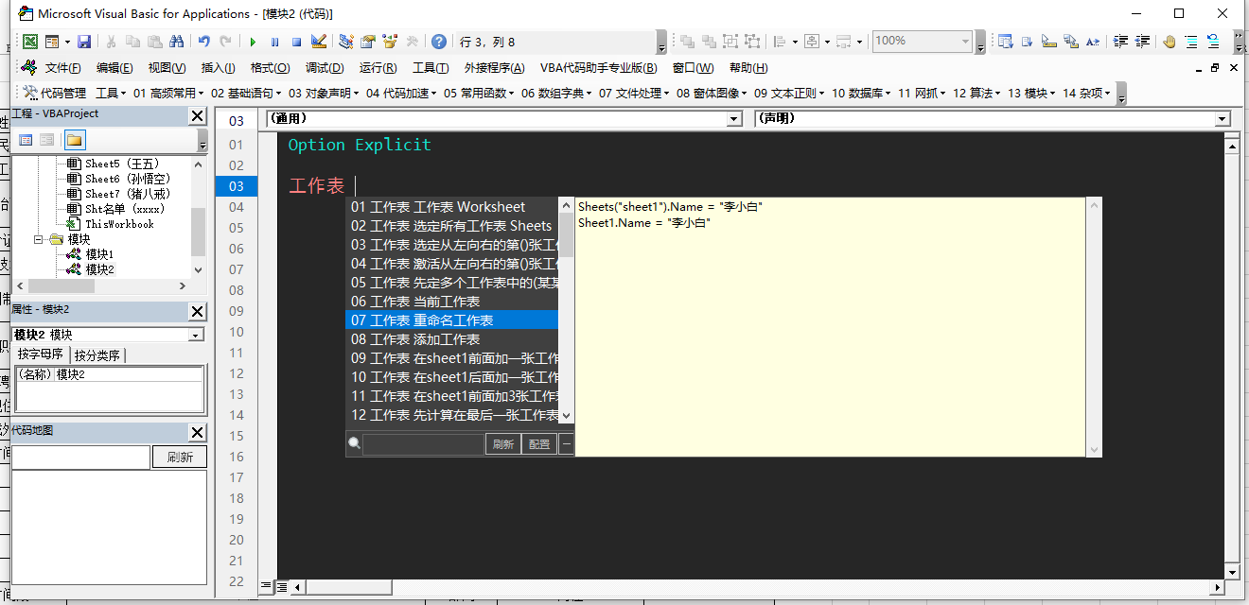Click Insert UserForm icon dropdown arrow
The width and height of the screenshot is (1249, 605).
pos(67,42)
